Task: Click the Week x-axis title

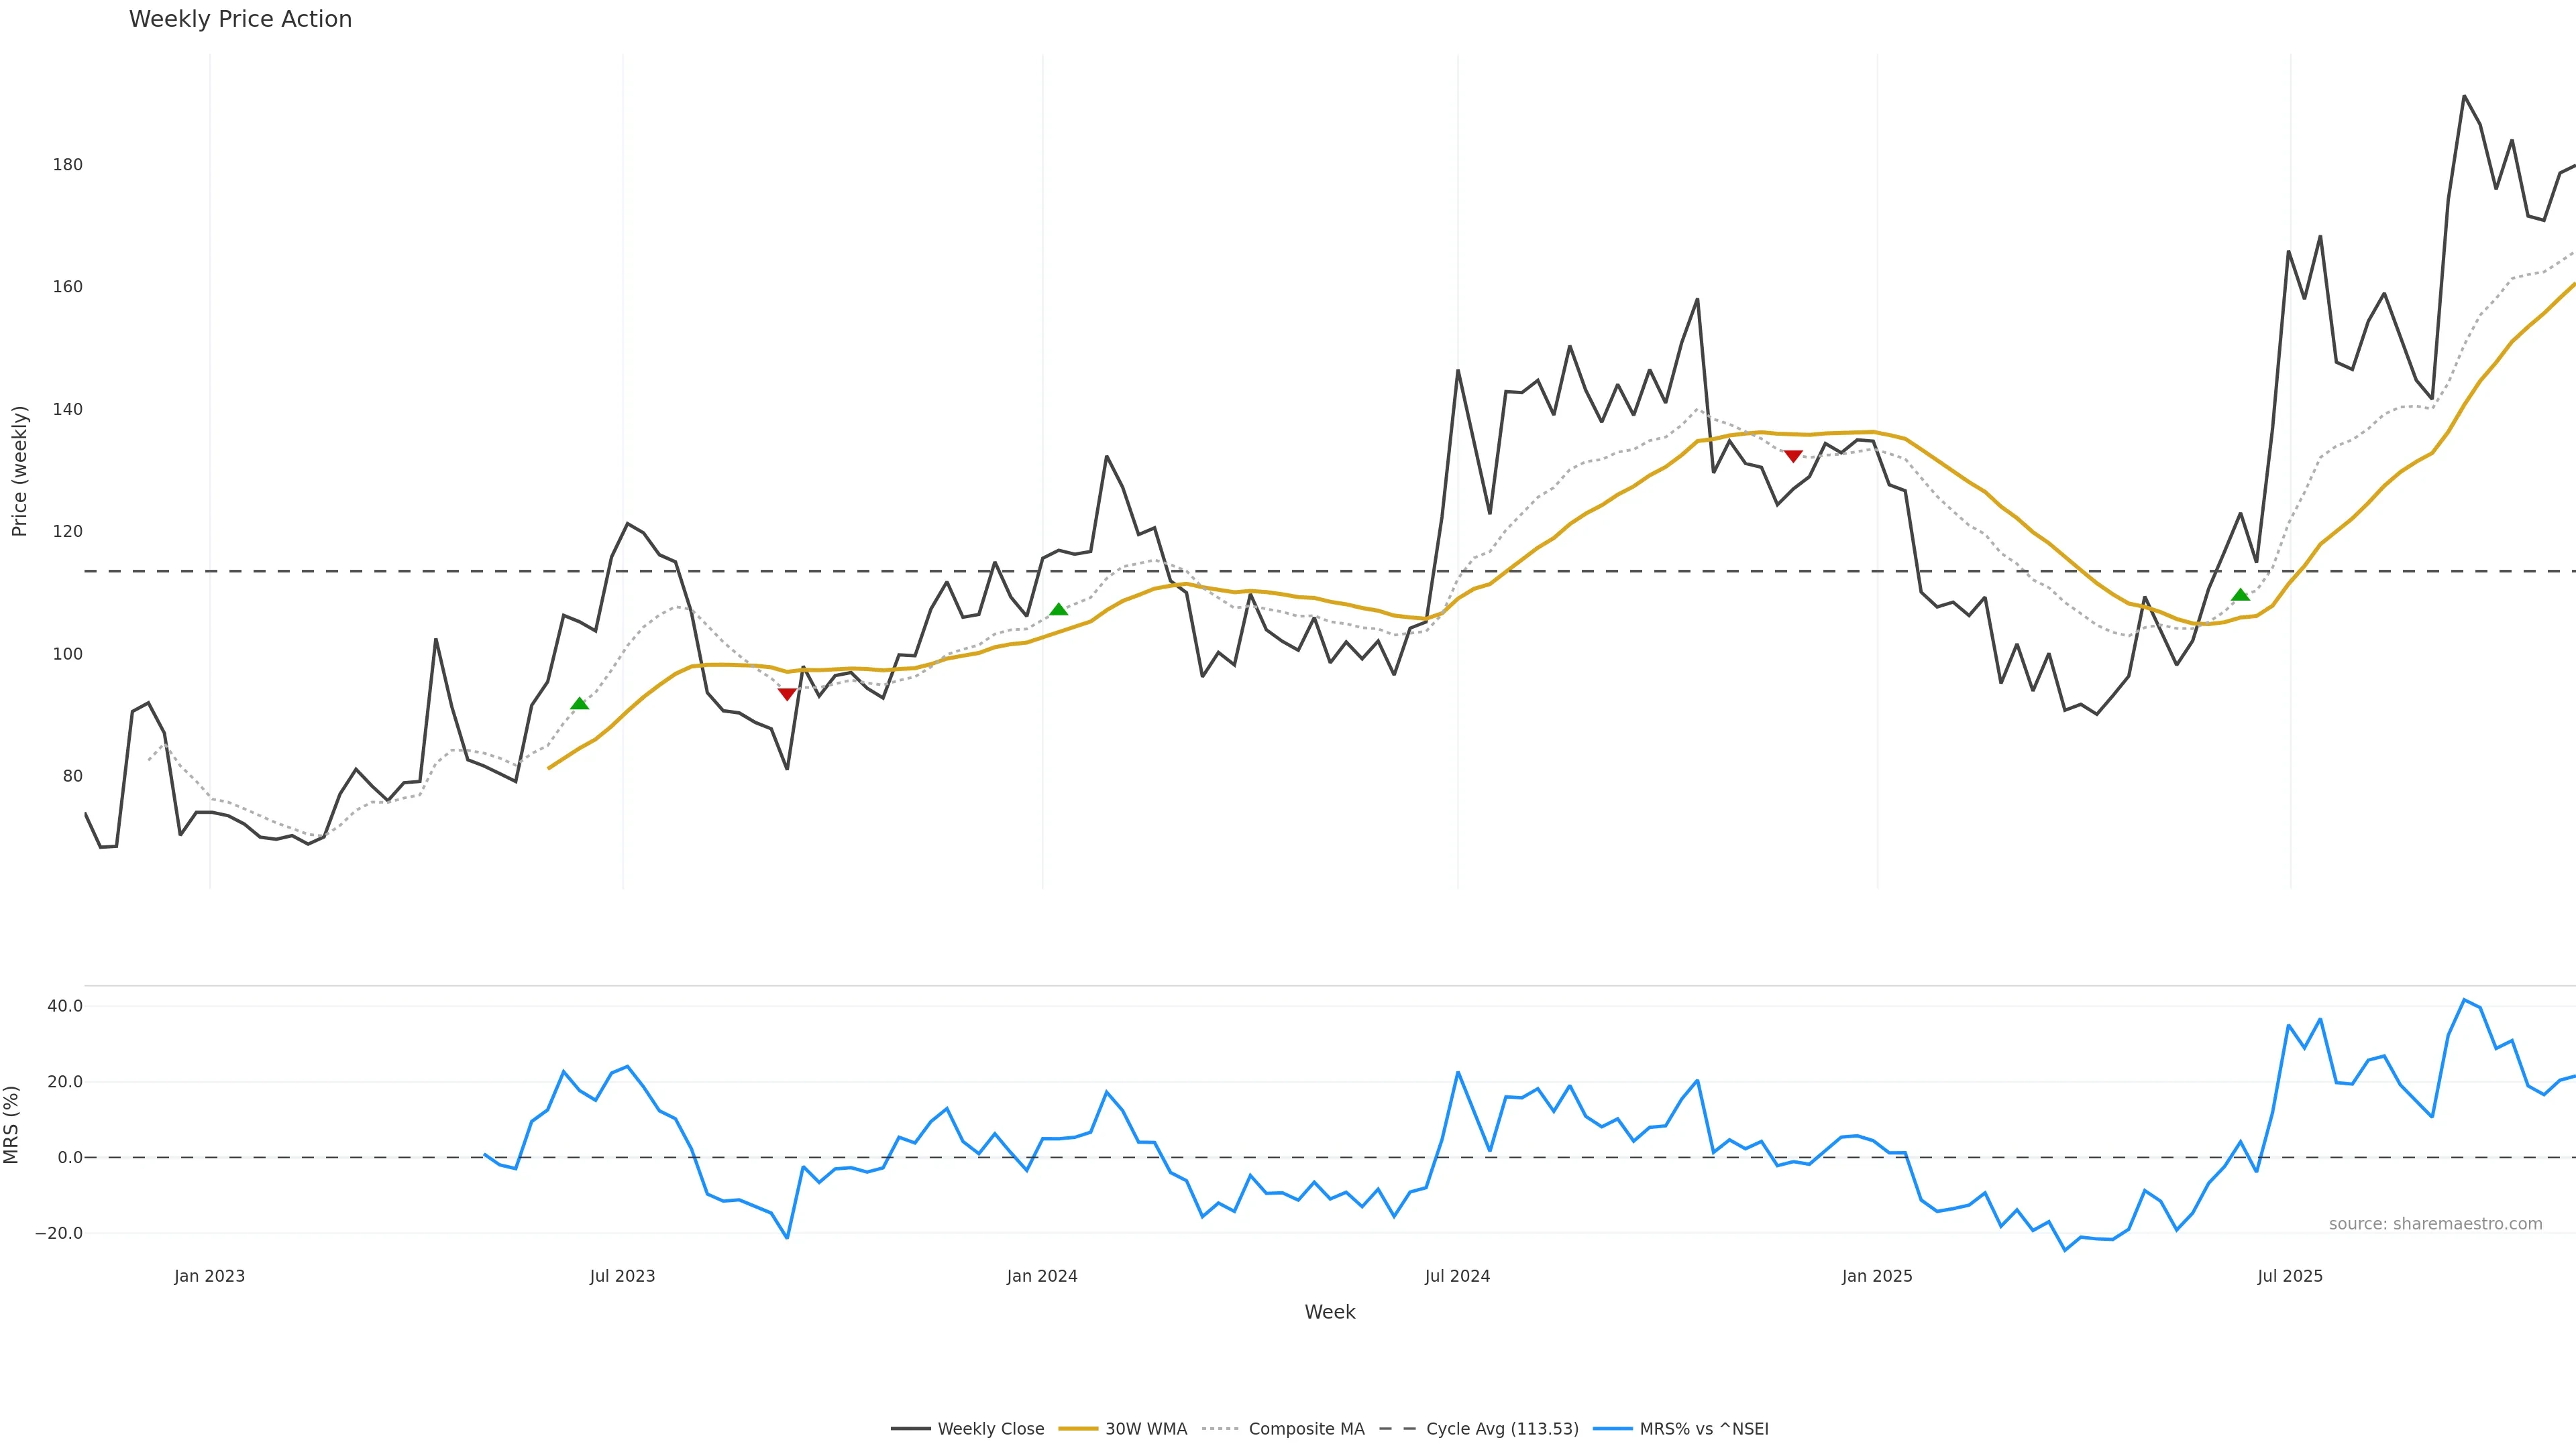Action: [1329, 1312]
